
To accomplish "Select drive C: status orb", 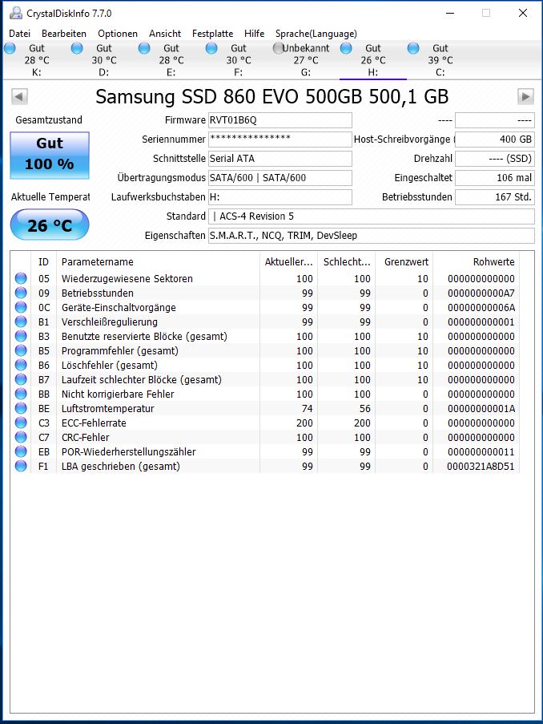I will coord(413,48).
